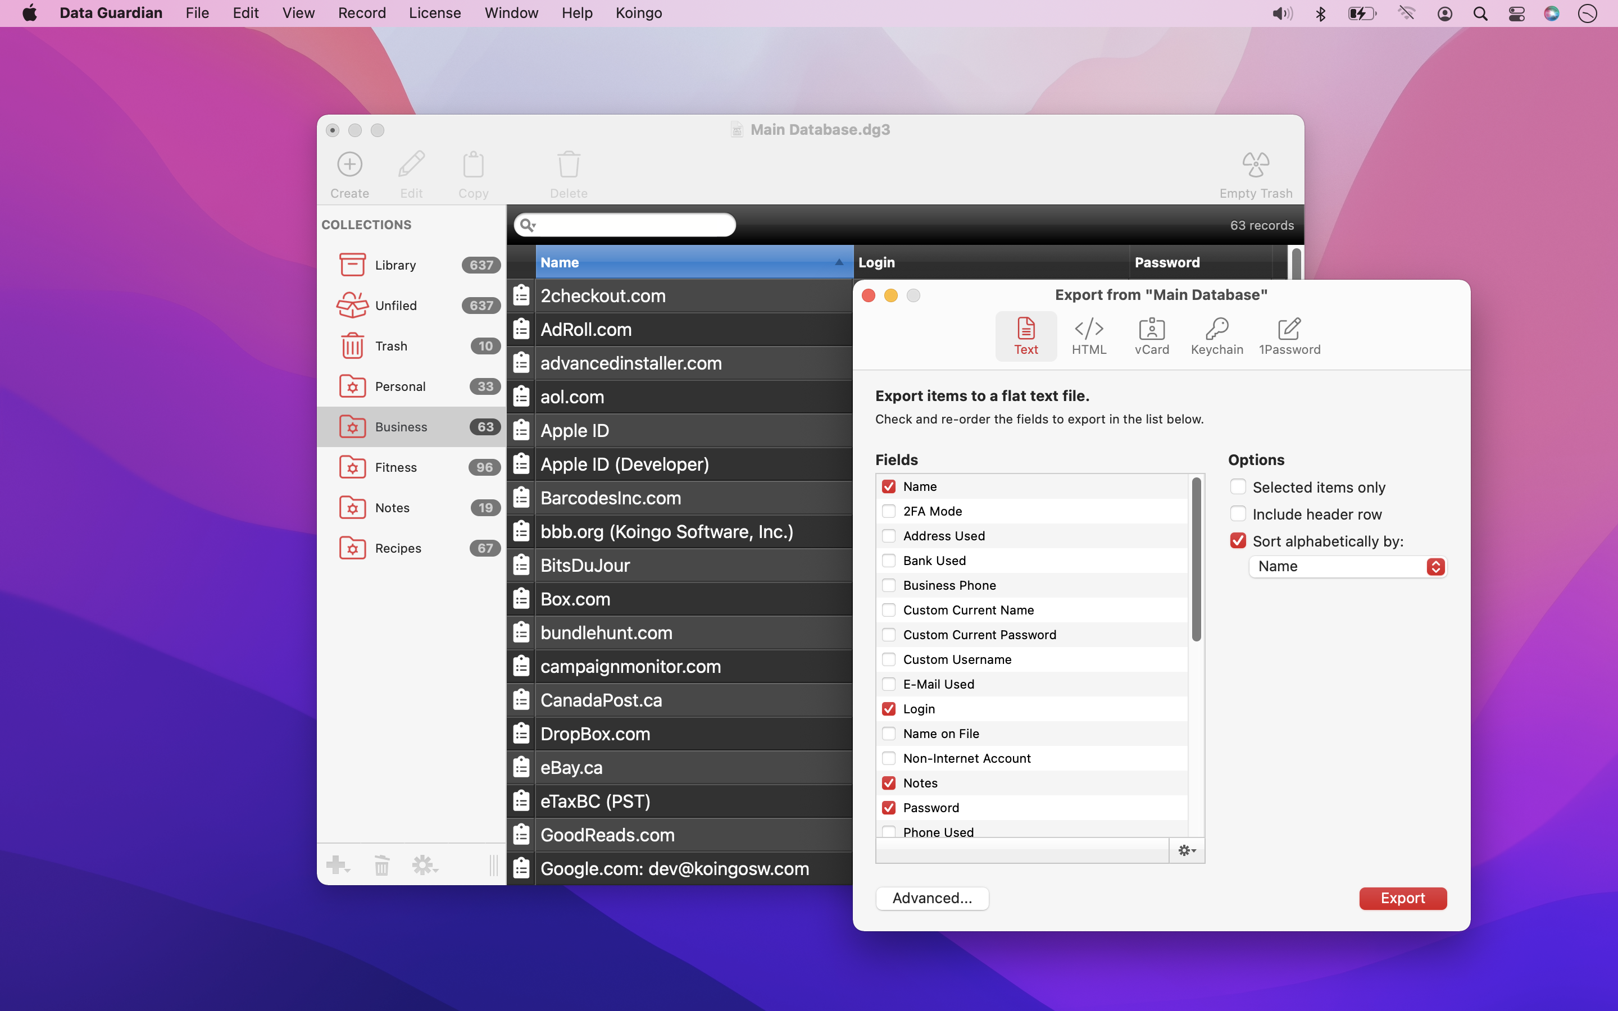Image resolution: width=1618 pixels, height=1011 pixels.
Task: Click the add collection plus icon
Action: point(337,864)
